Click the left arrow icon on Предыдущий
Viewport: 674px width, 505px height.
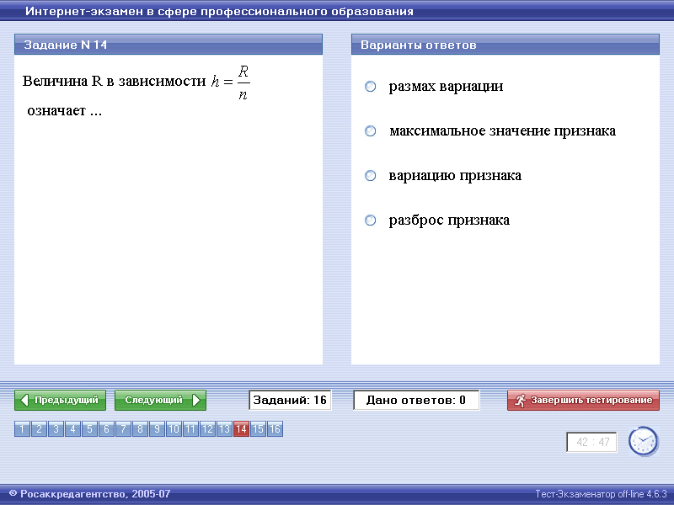(x=24, y=401)
